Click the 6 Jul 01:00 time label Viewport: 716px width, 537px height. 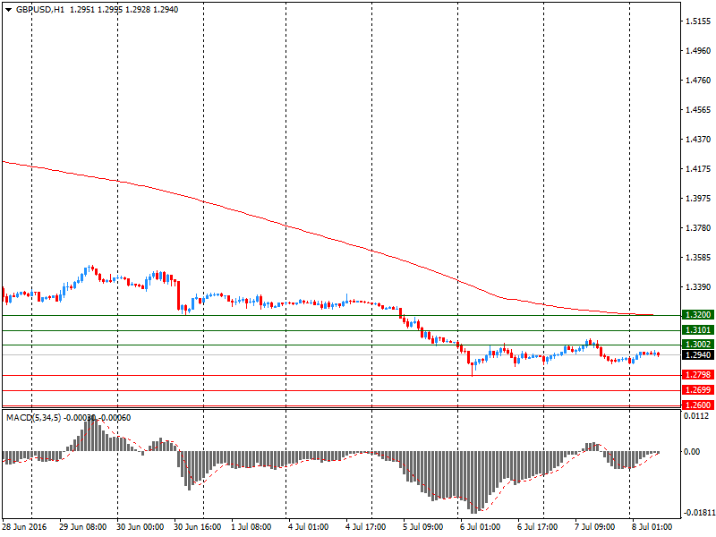[480, 527]
